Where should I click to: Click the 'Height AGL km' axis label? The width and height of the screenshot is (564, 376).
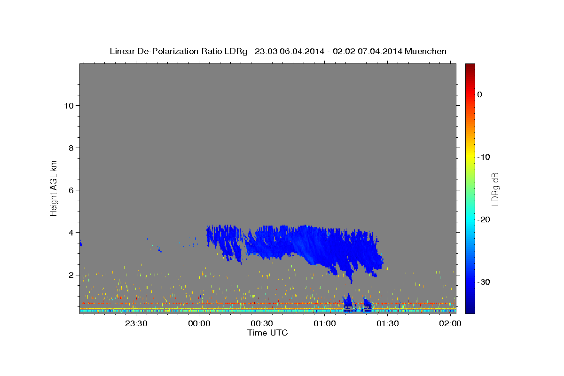pos(54,188)
